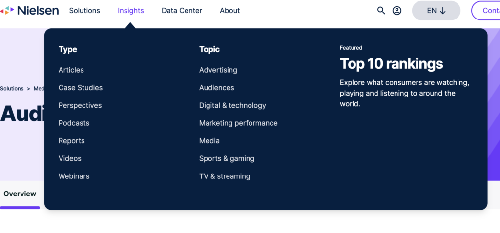The height and width of the screenshot is (233, 500).
Task: Select Articles under Type
Action: (x=71, y=70)
